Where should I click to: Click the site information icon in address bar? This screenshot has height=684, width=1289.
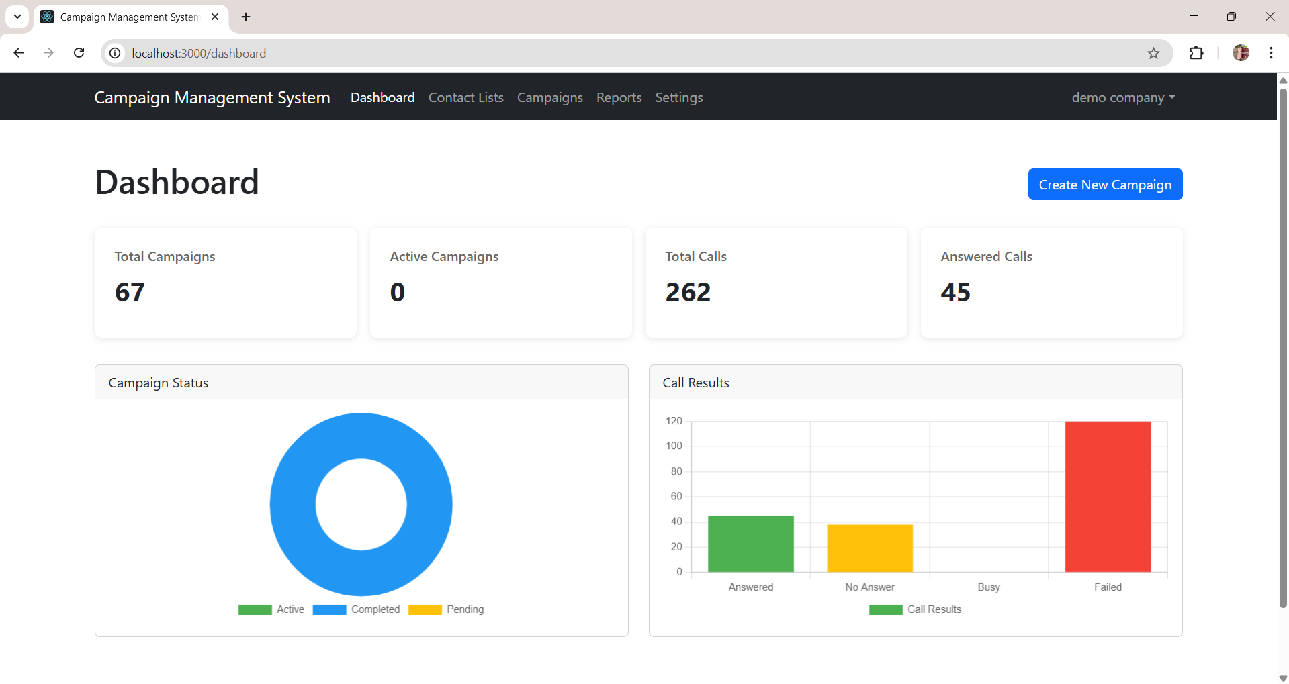pyautogui.click(x=116, y=53)
